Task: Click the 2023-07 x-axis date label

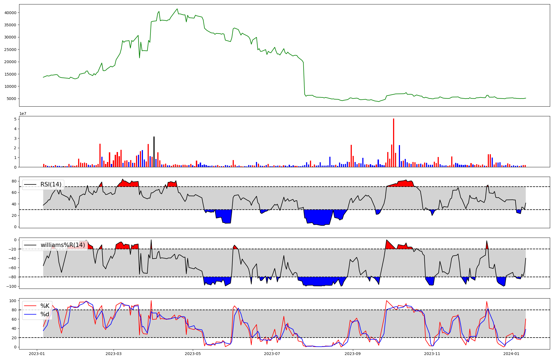Action: click(272, 354)
